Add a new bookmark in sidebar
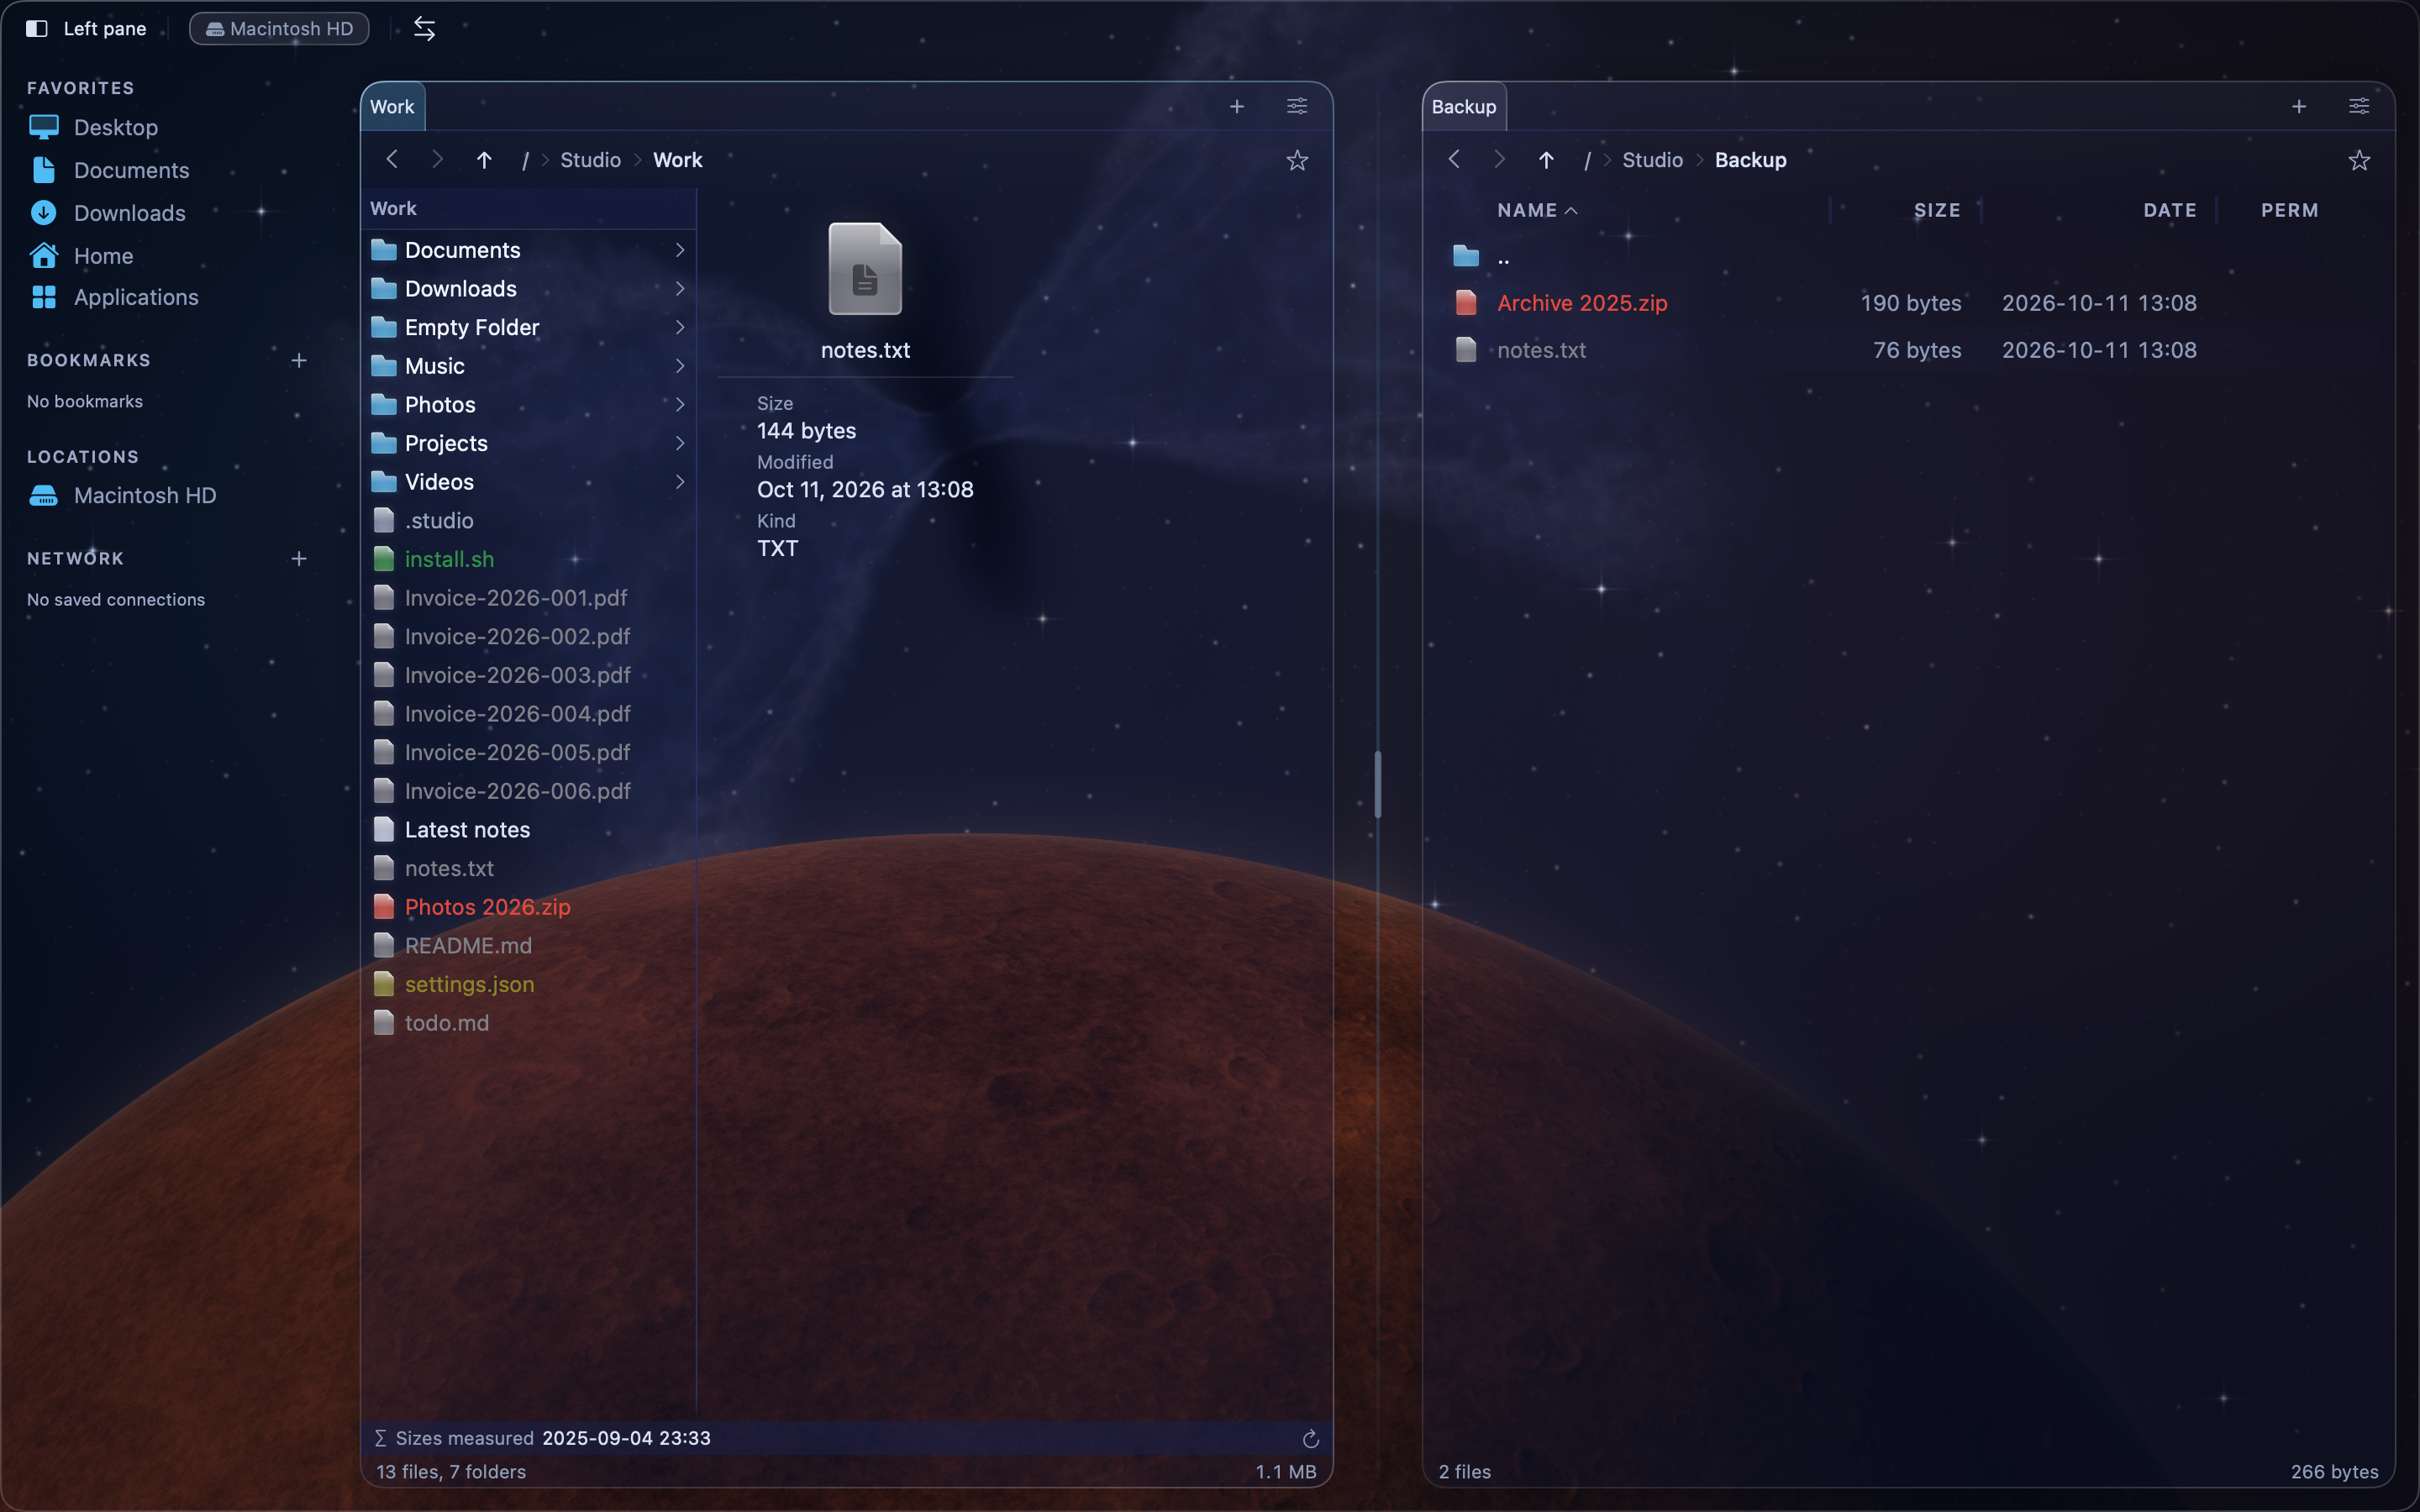Image resolution: width=2420 pixels, height=1512 pixels. click(299, 360)
